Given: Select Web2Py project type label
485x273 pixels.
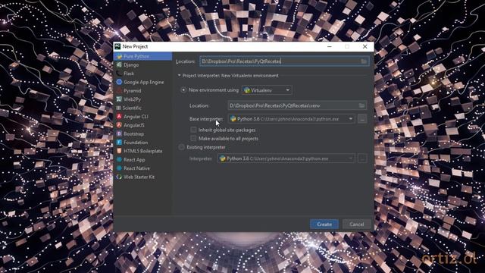Looking at the screenshot, I should pos(132,99).
